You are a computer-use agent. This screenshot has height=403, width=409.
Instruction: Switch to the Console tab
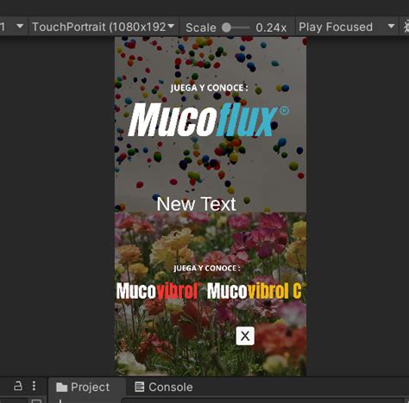pos(164,387)
